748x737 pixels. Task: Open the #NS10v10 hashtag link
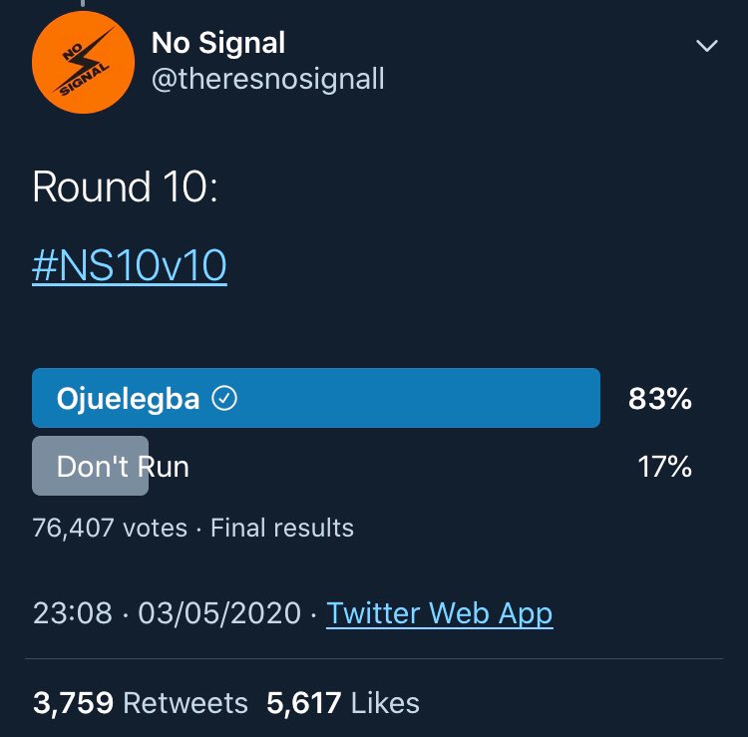click(130, 267)
